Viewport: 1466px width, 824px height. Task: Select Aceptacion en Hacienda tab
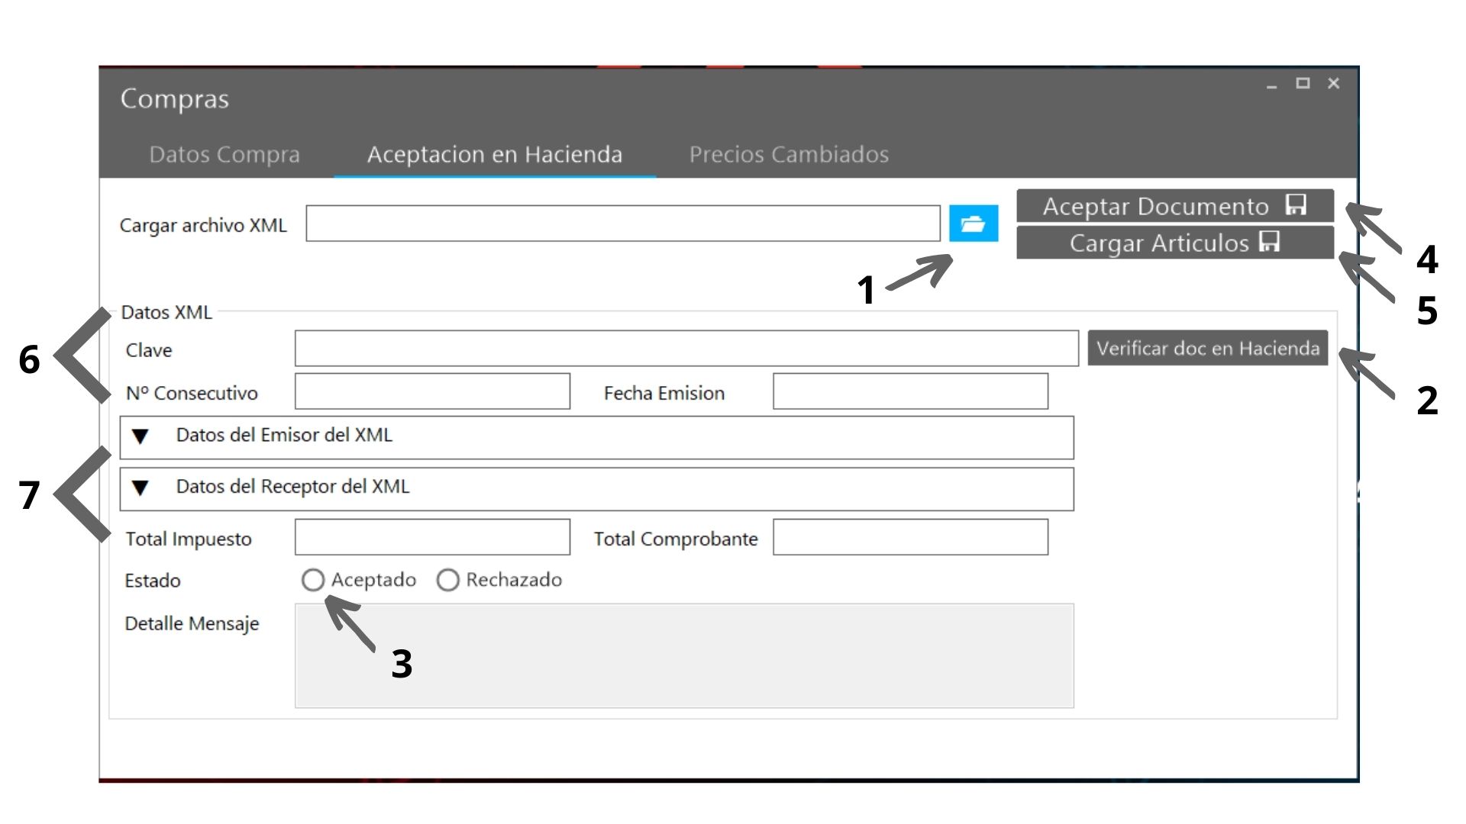click(494, 154)
